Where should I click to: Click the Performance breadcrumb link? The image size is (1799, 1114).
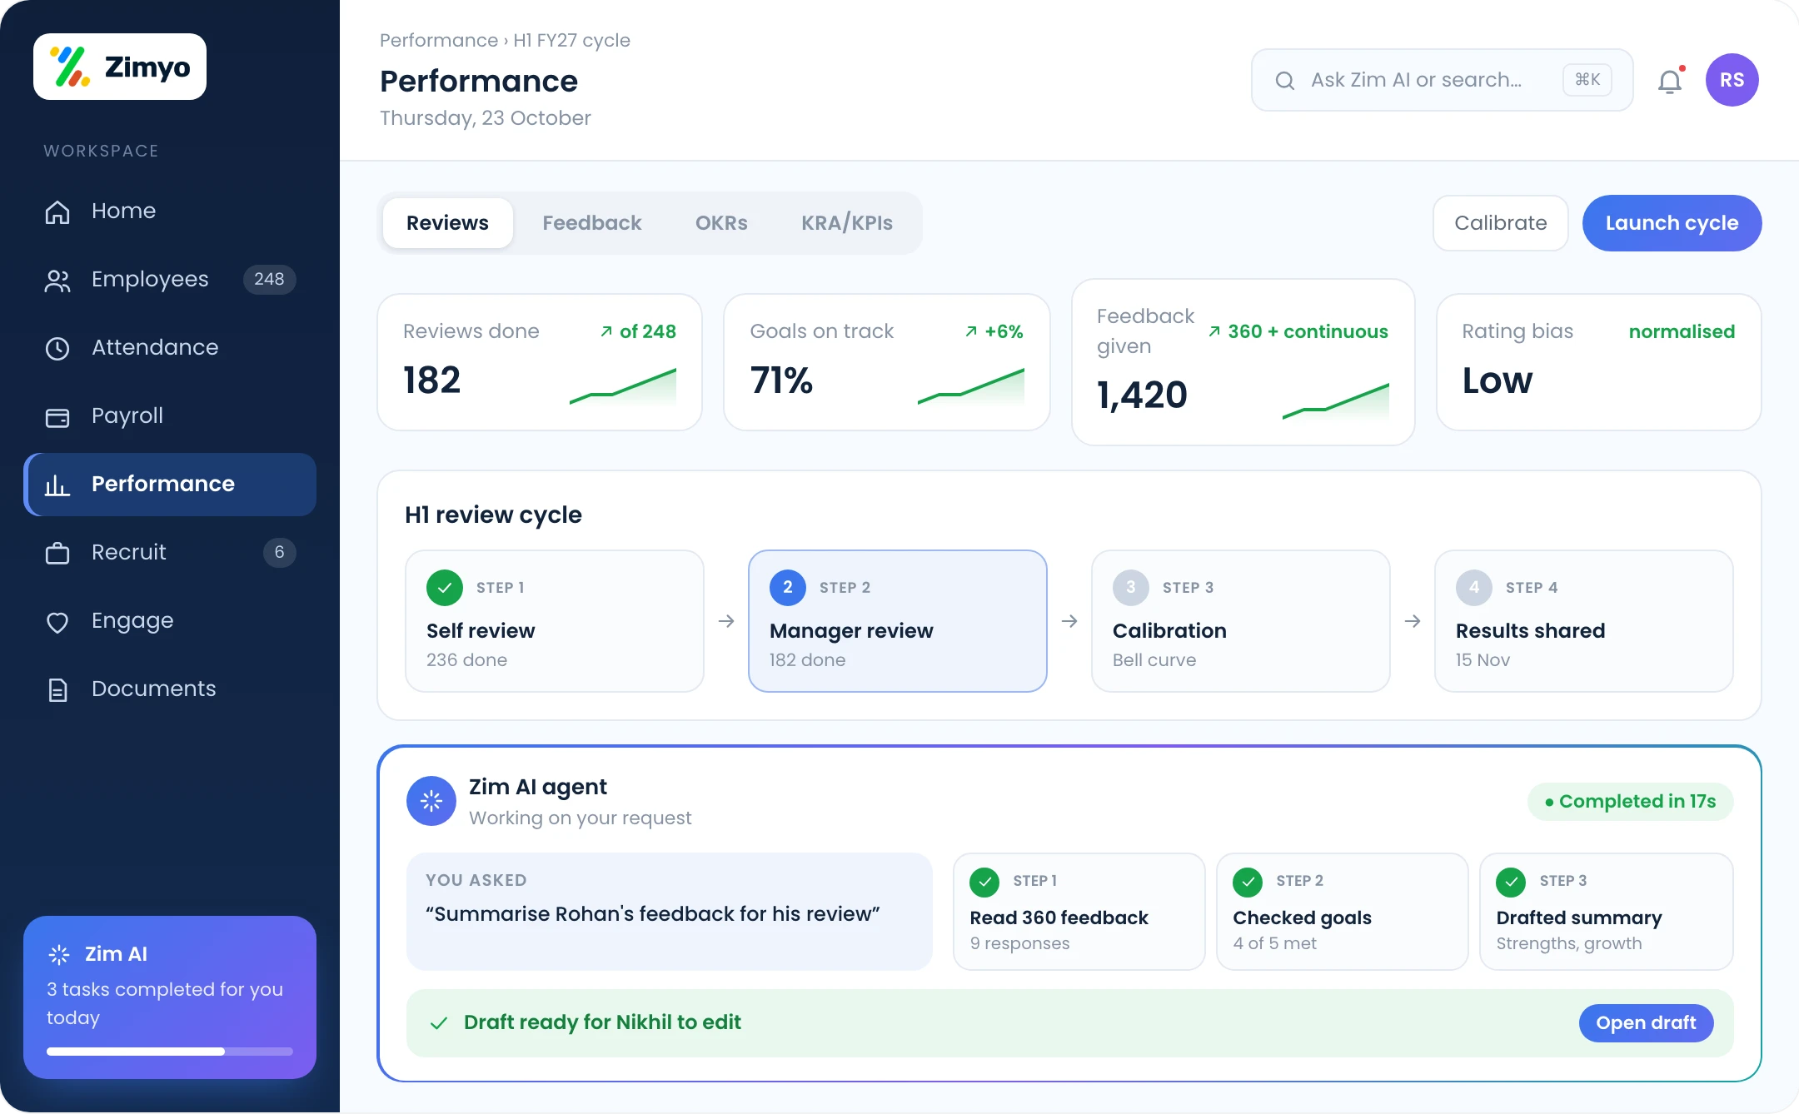click(x=439, y=40)
